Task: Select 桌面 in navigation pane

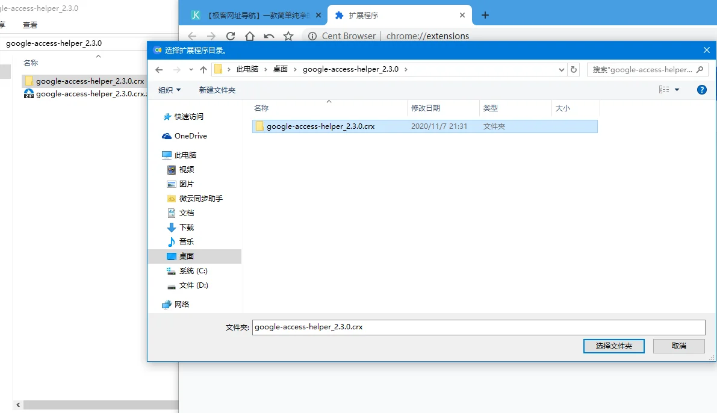Action: pyautogui.click(x=195, y=256)
